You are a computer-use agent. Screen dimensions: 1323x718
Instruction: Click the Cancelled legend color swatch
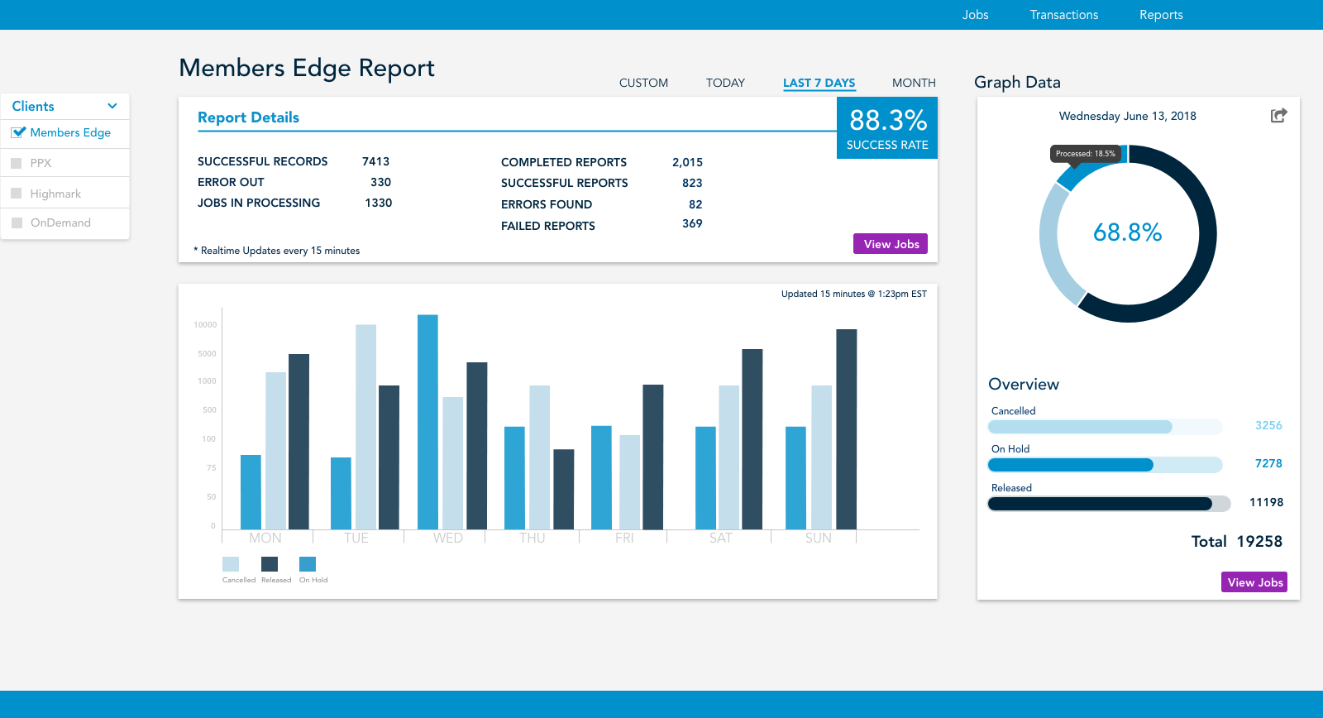coord(231,564)
